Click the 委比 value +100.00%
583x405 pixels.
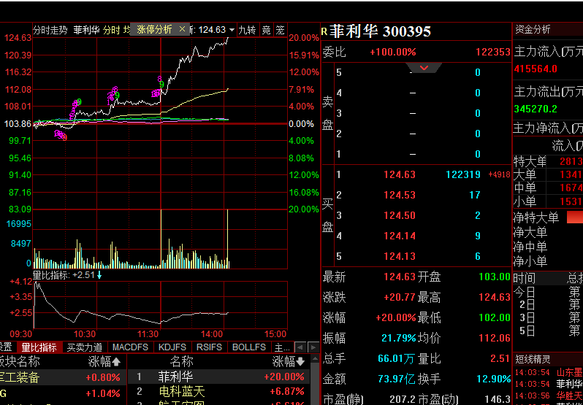[392, 52]
